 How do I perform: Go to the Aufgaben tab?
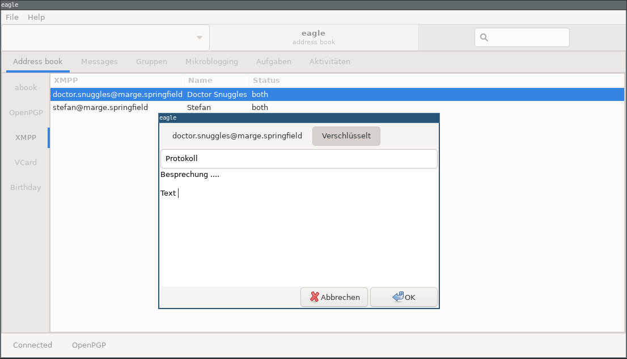(273, 61)
